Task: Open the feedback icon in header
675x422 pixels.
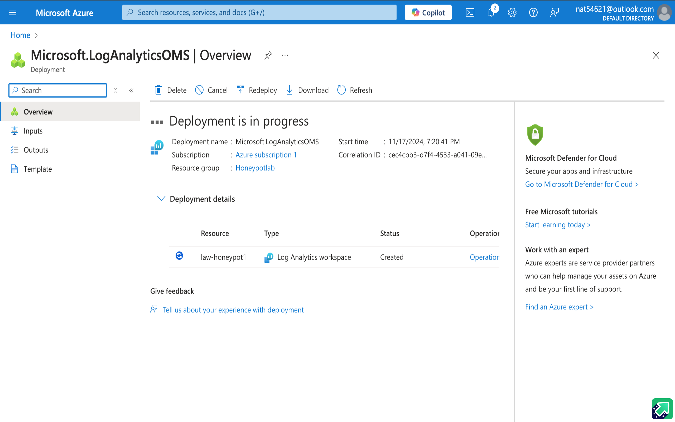Action: [x=555, y=13]
